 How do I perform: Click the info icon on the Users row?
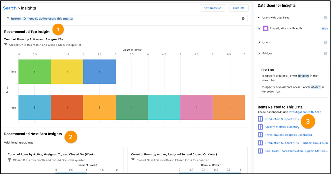325,42
